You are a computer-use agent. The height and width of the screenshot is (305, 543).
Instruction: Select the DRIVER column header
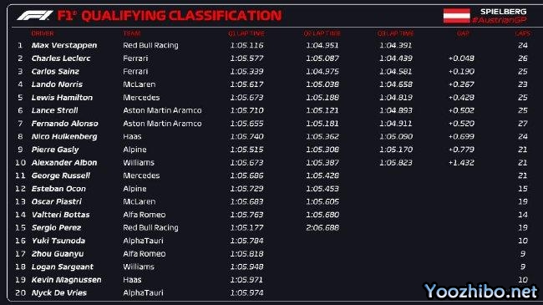tap(43, 33)
